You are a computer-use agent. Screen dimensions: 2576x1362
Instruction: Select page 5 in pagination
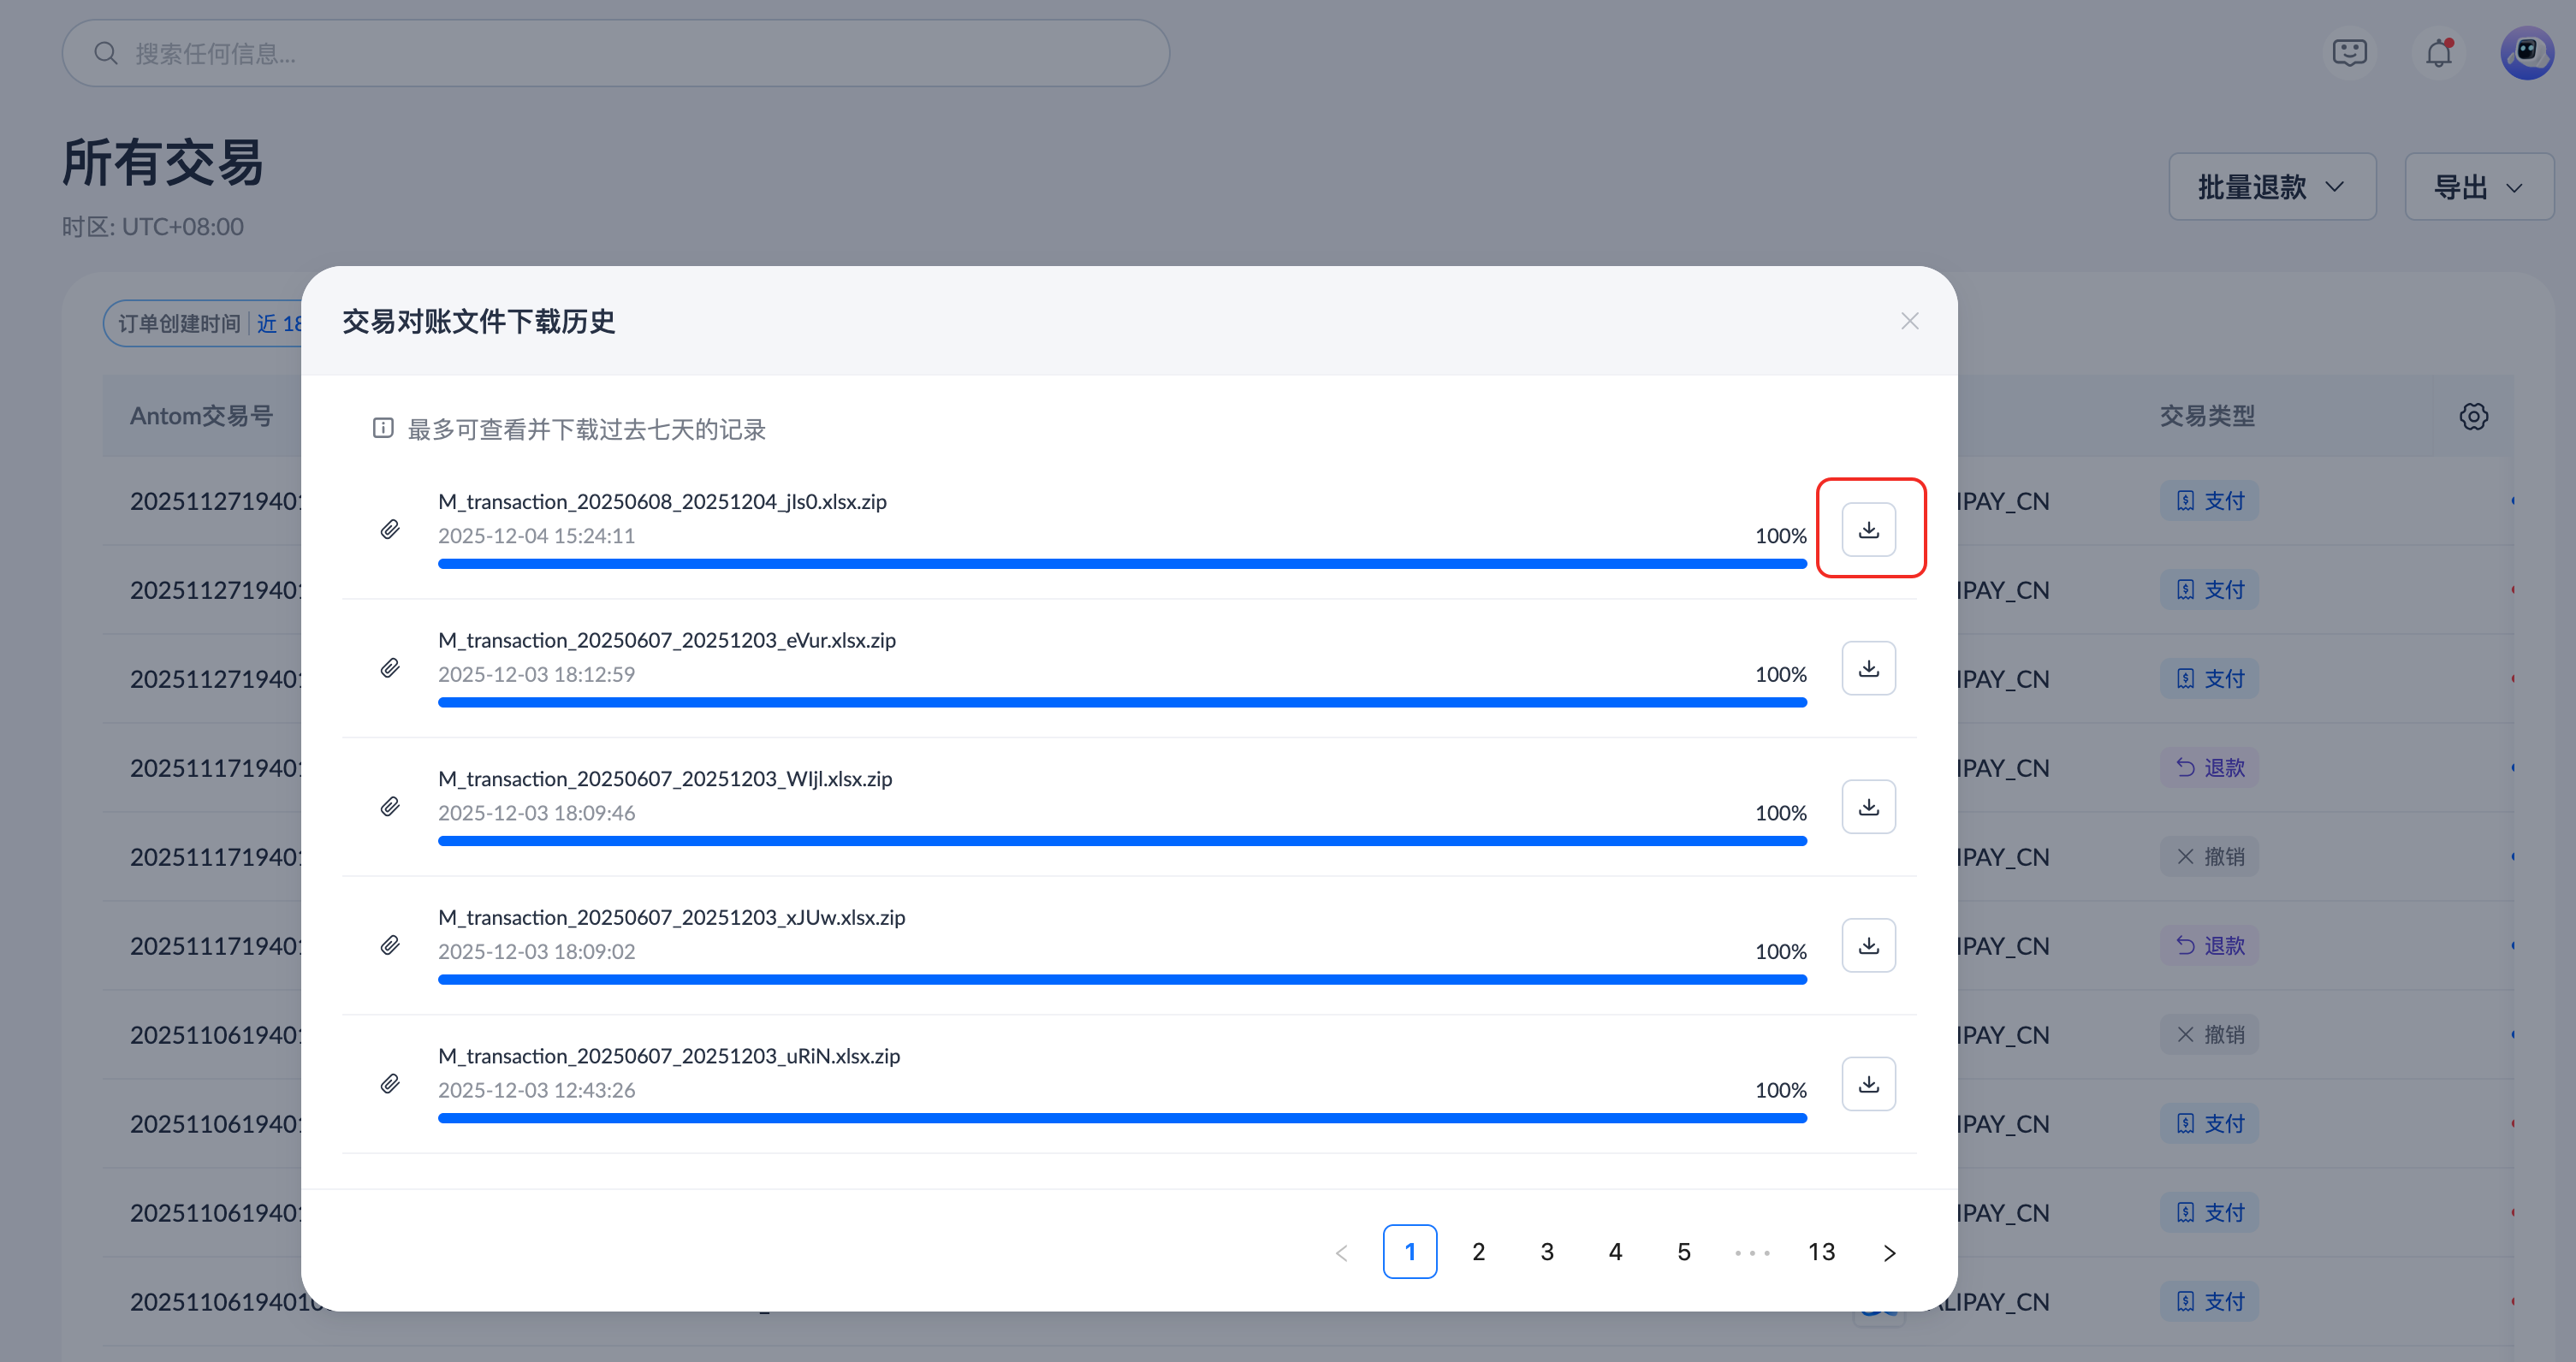[1684, 1251]
